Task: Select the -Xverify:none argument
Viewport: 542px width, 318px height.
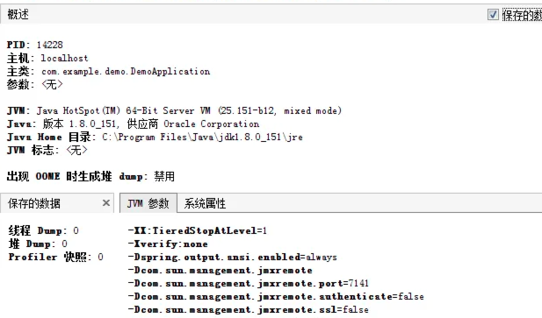Action: [168, 244]
